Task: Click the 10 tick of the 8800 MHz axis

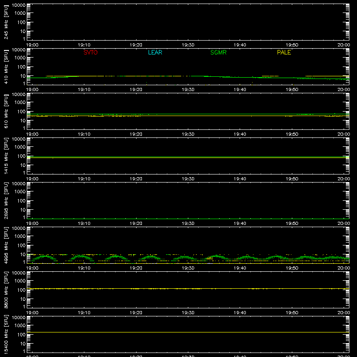Action: (x=23, y=299)
